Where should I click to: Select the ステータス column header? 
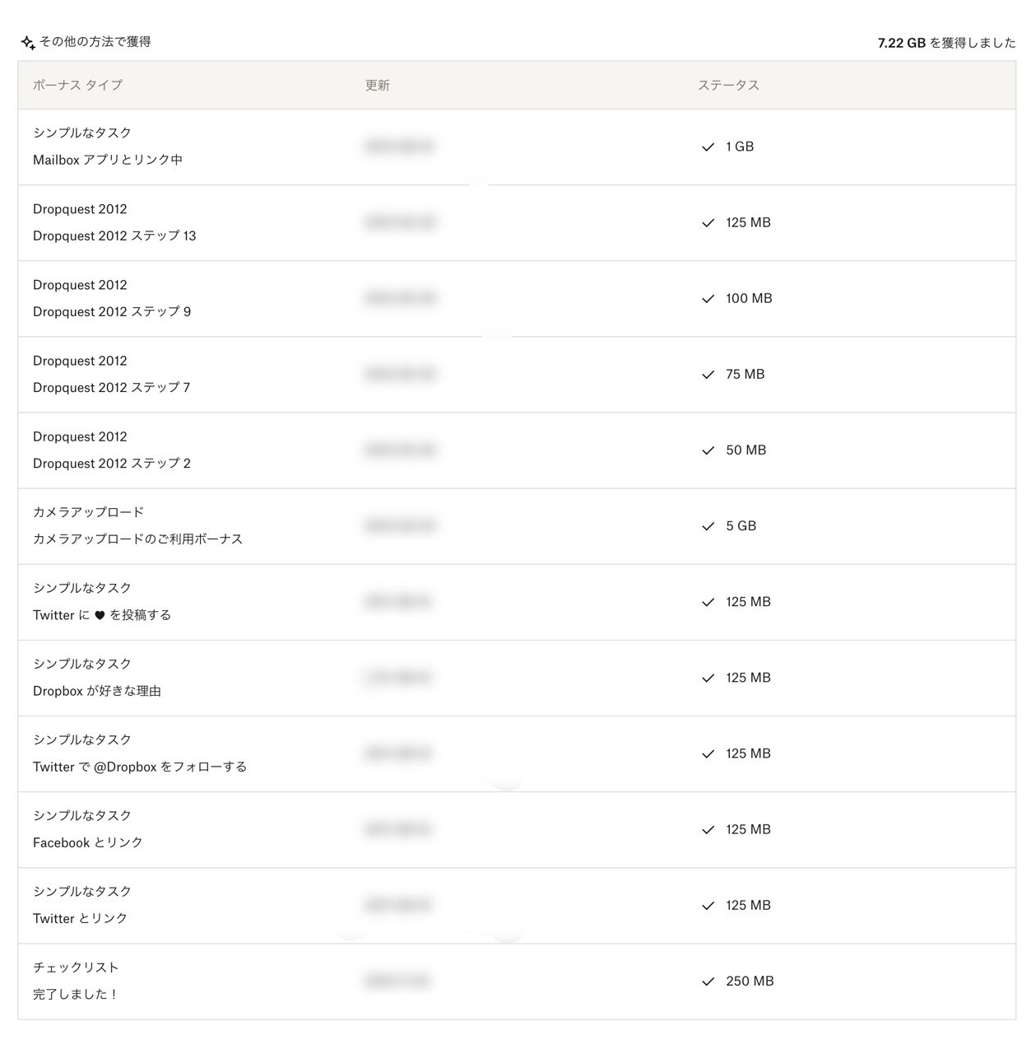point(728,85)
